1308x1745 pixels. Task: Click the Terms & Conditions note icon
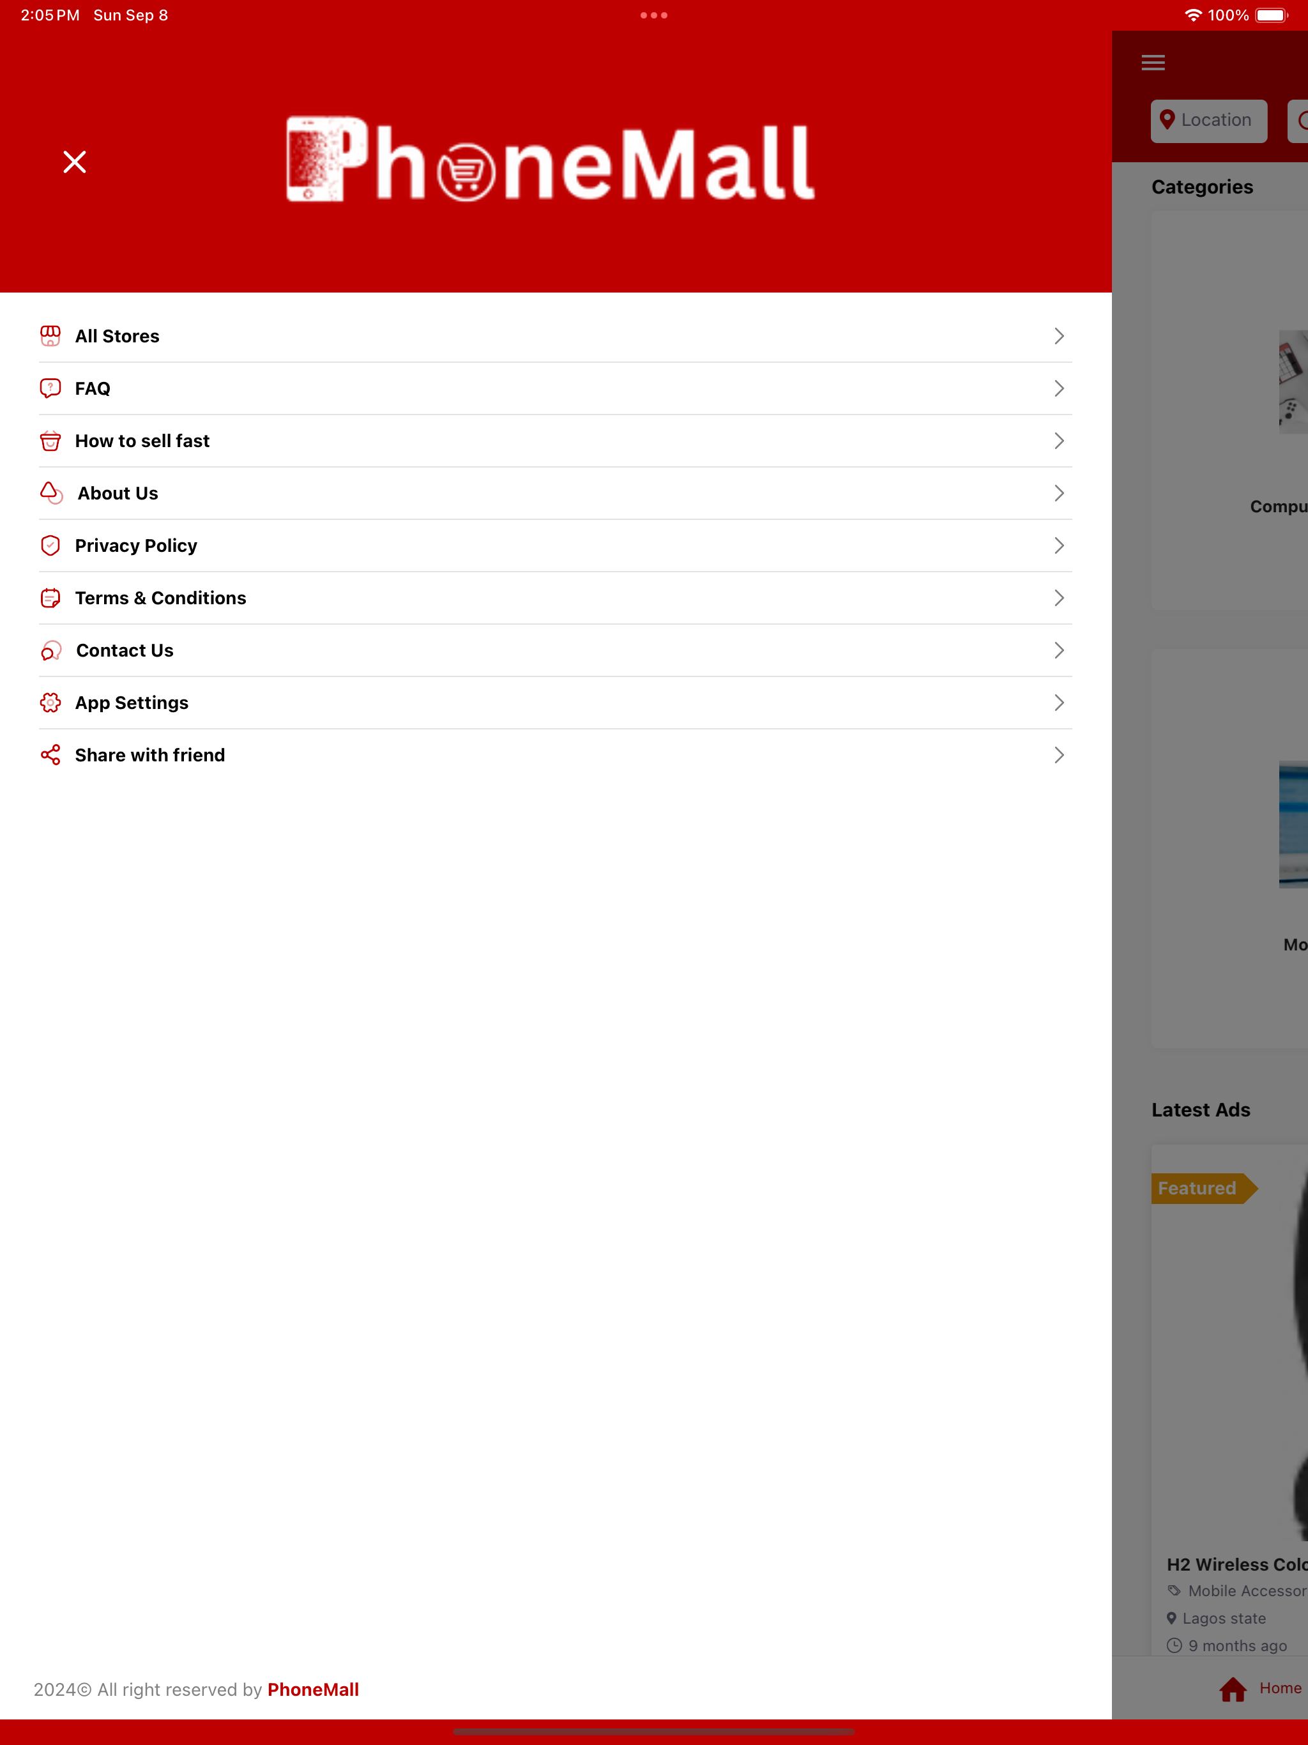click(50, 598)
